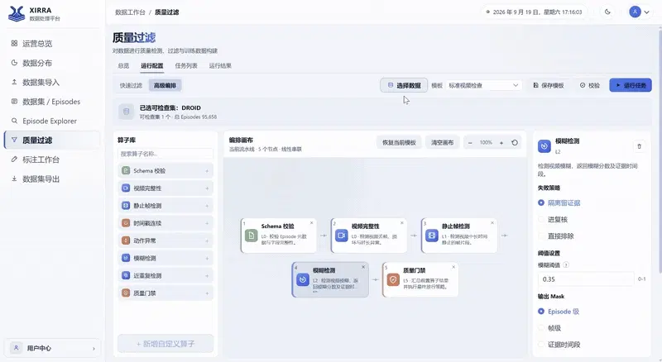Image resolution: width=662 pixels, height=362 pixels.
Task: Open 数据分布 in the sidebar
Action: pyautogui.click(x=52, y=63)
